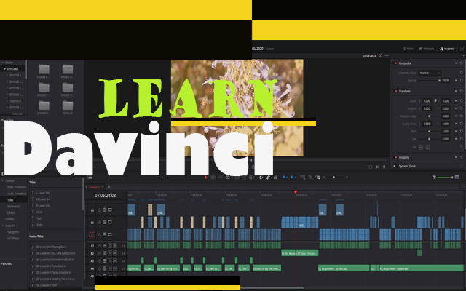Zoom timeline in with the plus button
466x291 pixels.
pos(347,178)
